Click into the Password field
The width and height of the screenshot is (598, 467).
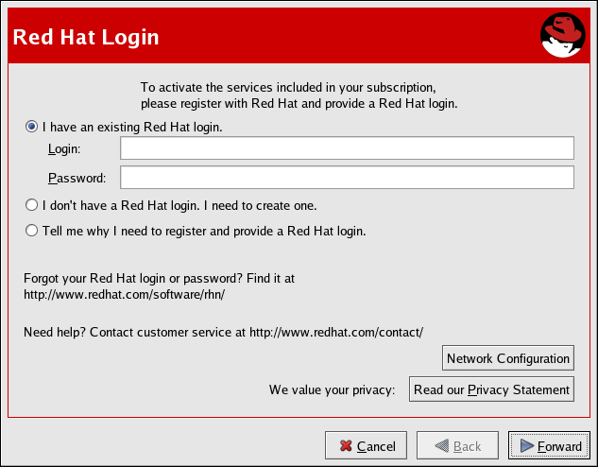coord(347,178)
